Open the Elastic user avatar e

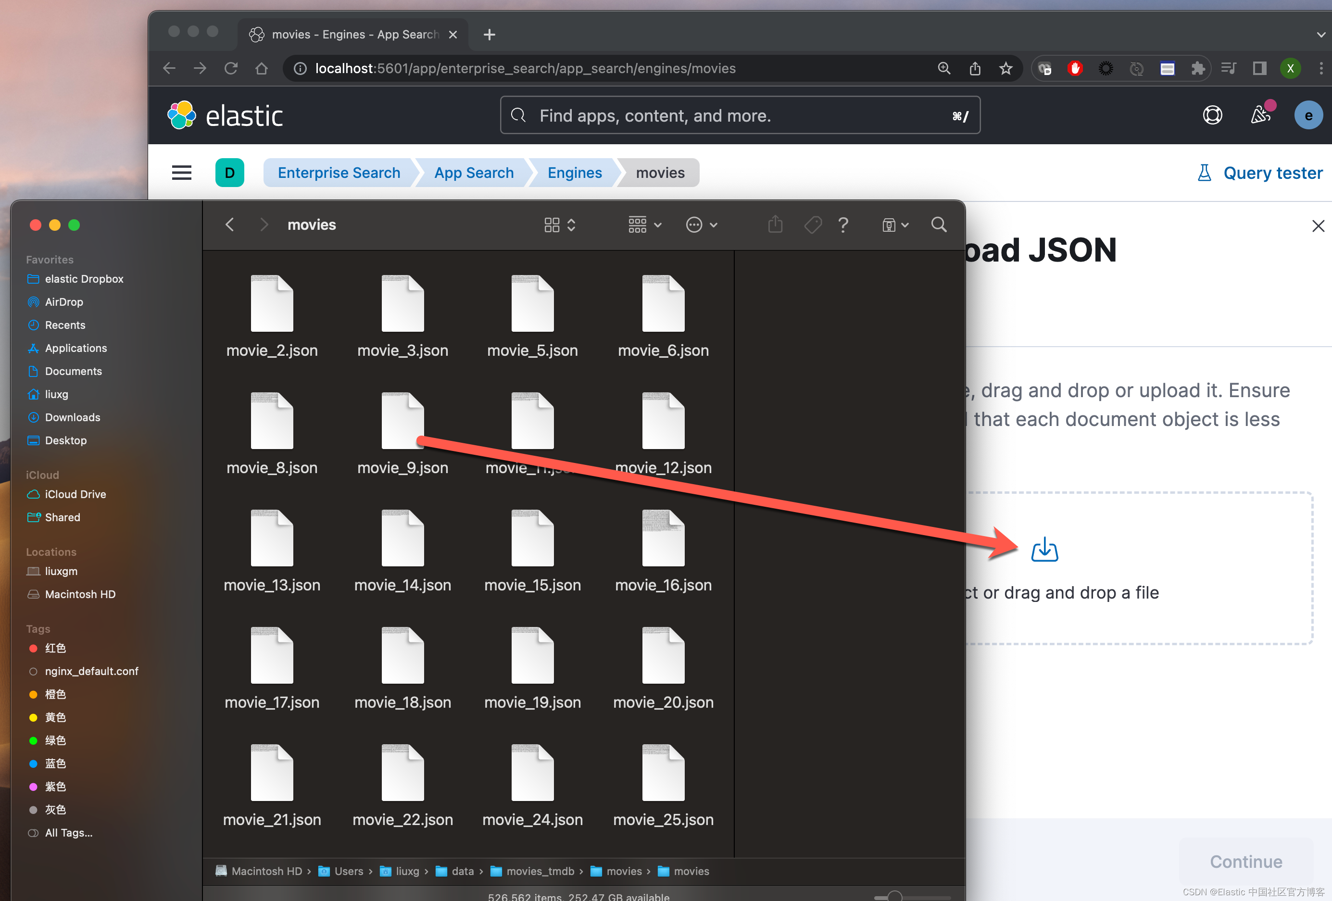coord(1308,115)
